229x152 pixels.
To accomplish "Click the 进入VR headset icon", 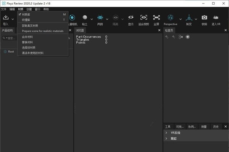I will (216, 18).
